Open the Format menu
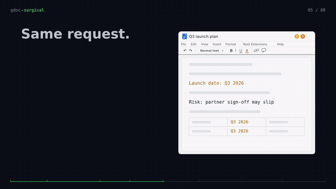 point(231,44)
